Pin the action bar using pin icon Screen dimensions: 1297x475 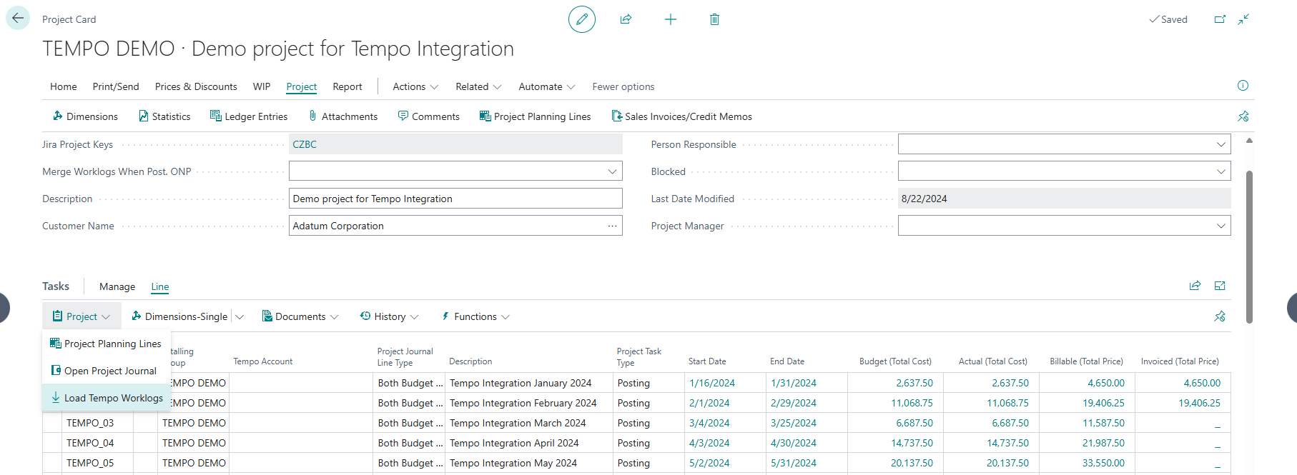[x=1243, y=116]
